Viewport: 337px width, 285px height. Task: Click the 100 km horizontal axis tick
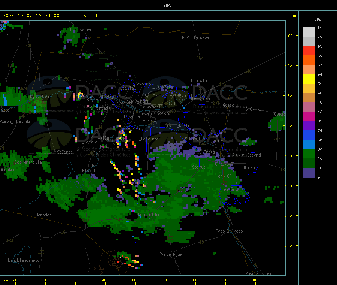(194, 280)
